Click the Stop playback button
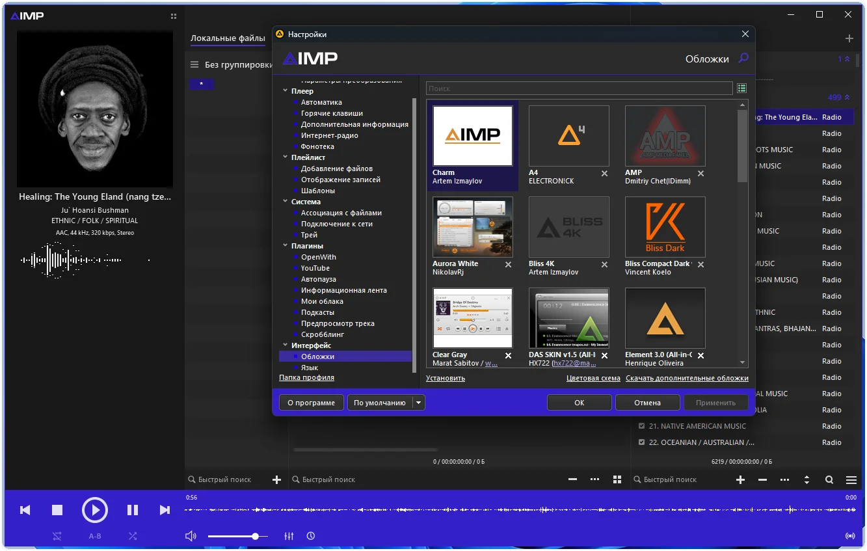The height and width of the screenshot is (551, 867). 57,511
